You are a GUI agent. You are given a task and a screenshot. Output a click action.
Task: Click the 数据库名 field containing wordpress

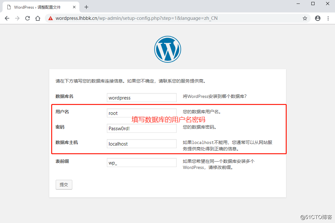[x=142, y=98]
